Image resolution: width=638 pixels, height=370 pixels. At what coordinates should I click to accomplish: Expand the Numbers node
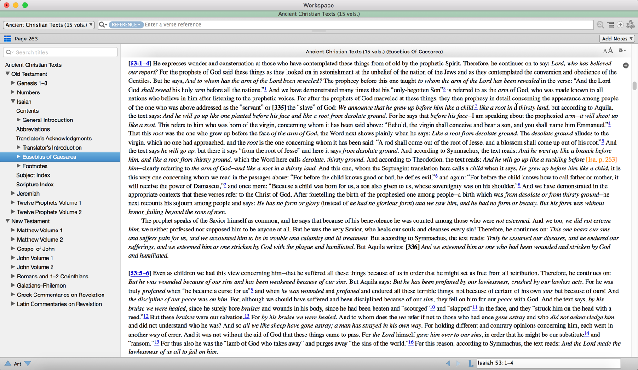tap(13, 92)
